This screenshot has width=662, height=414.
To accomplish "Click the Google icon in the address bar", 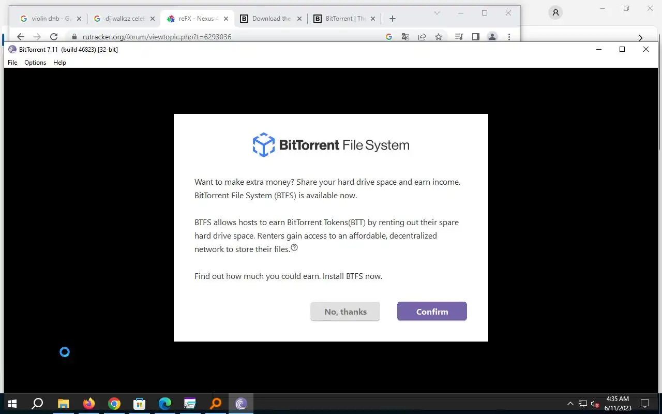I will 389,37.
